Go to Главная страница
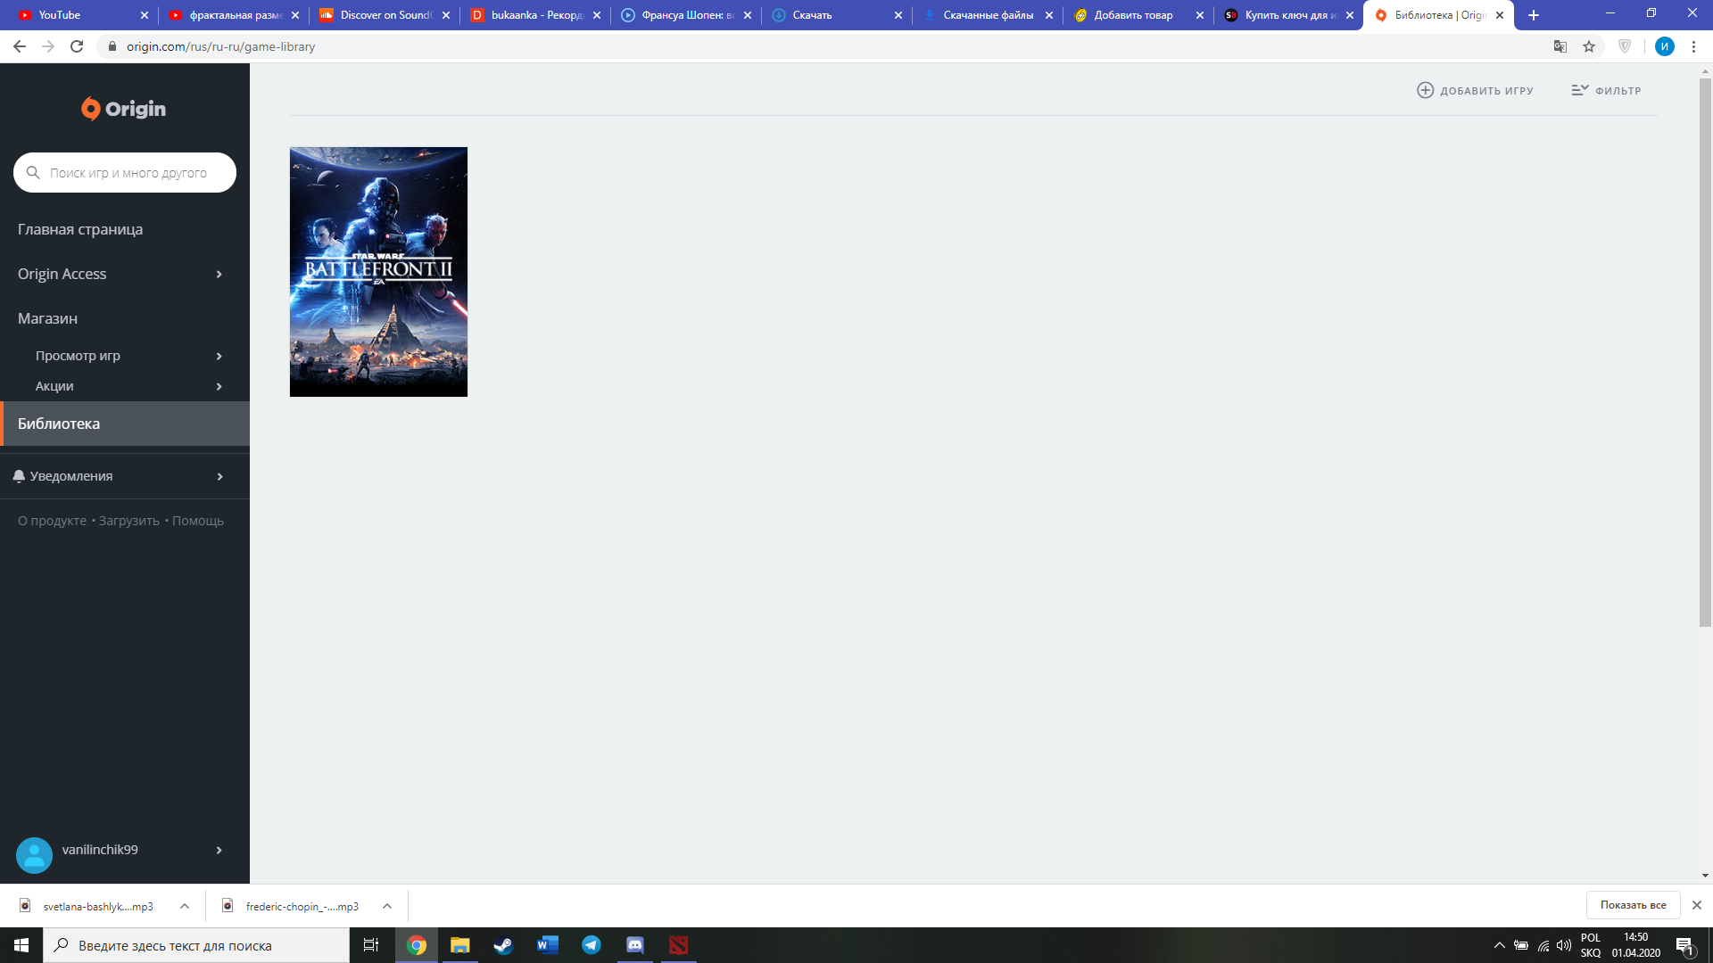Image resolution: width=1713 pixels, height=963 pixels. [80, 230]
